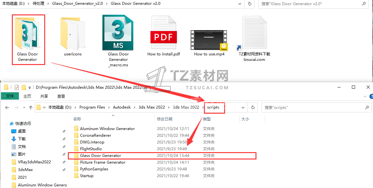Open 图片 in navigation pane
373x188 pixels.
click(x=22, y=154)
